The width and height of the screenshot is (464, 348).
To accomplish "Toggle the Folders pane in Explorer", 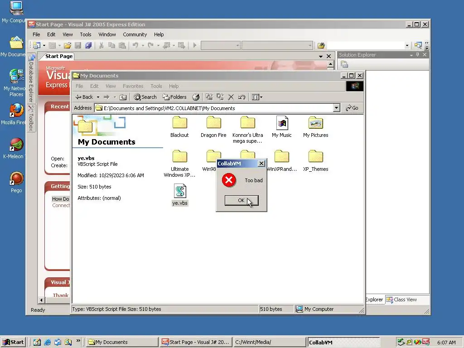I will 174,97.
